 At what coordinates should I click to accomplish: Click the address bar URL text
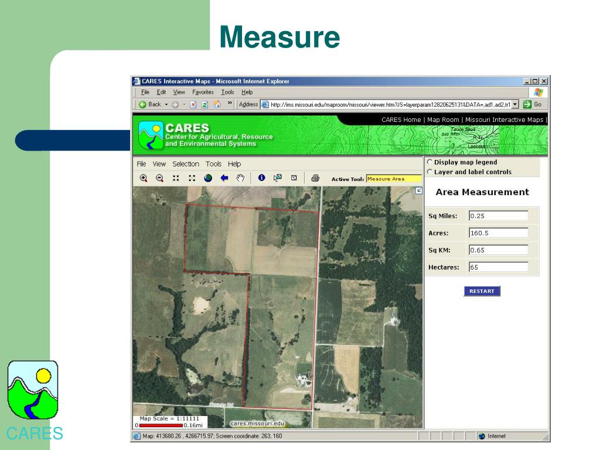click(x=390, y=104)
